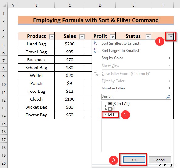
Task: Uncheck the 1 value checkbox
Action: [x=110, y=114]
